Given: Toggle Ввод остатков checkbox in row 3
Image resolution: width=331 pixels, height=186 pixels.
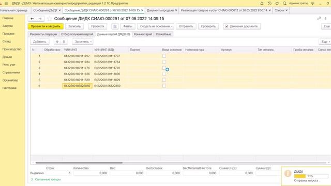Looking at the screenshot, I should click(164, 68).
